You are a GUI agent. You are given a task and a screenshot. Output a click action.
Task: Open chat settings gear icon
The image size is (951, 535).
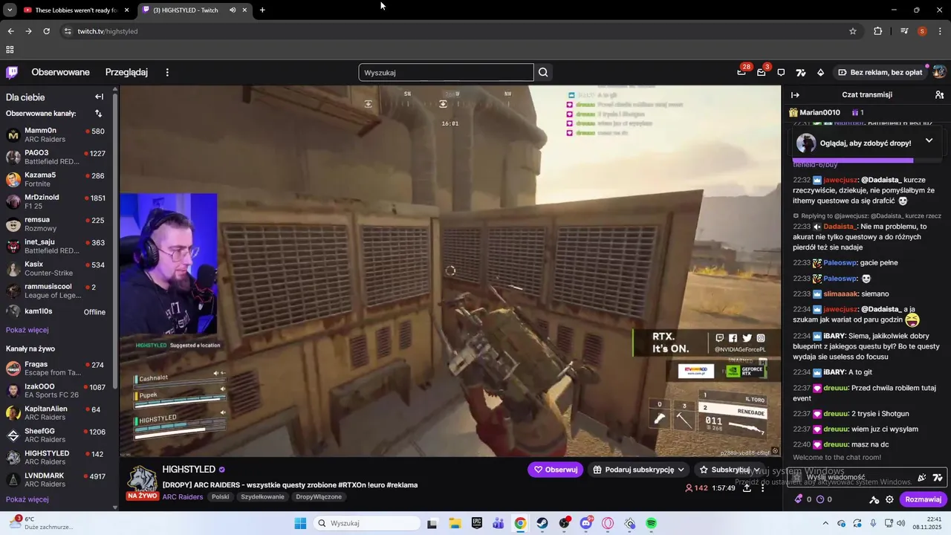[x=889, y=499]
